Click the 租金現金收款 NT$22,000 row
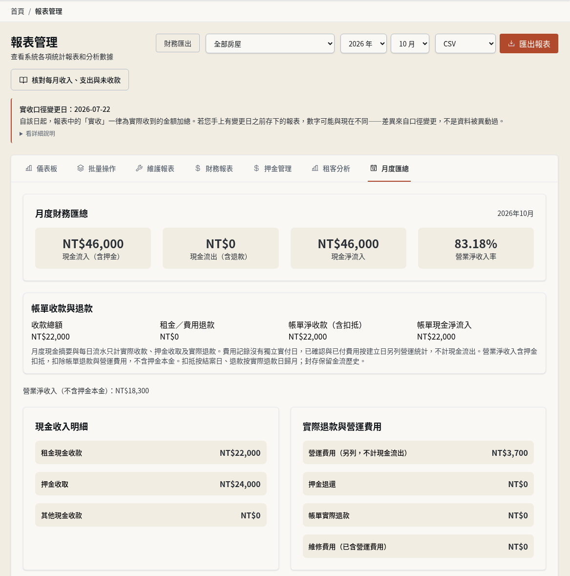Screen dimensions: 570x576 (x=151, y=452)
